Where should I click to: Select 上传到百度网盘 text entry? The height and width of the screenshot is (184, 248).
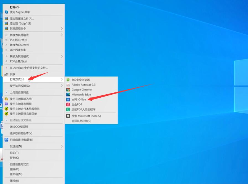click(x=19, y=92)
